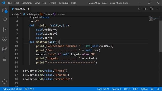
Task: Open the Go menu
Action: tap(44, 3)
